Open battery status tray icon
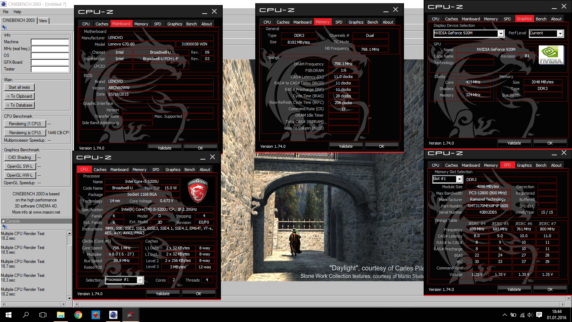The height and width of the screenshot is (322, 572). 513,315
